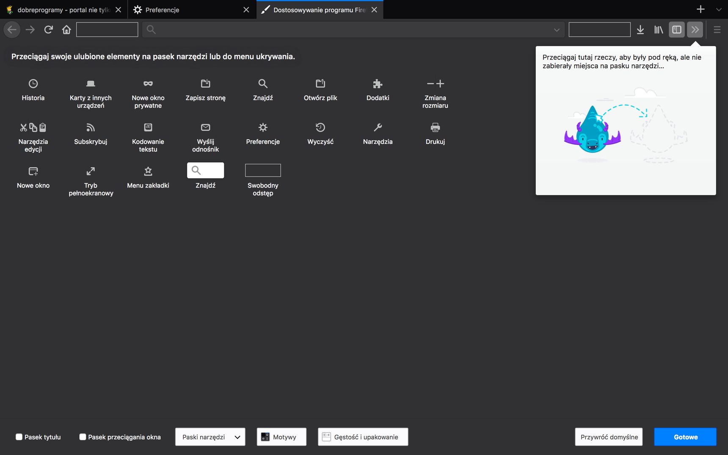Click the Nowe okno icon
Screen dimensions: 728x455
coord(33,171)
